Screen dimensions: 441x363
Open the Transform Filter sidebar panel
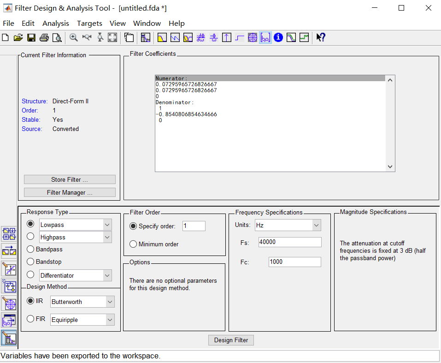[x=9, y=251]
